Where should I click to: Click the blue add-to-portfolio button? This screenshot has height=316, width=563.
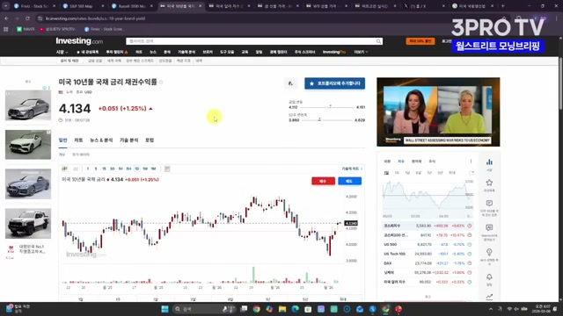334,83
